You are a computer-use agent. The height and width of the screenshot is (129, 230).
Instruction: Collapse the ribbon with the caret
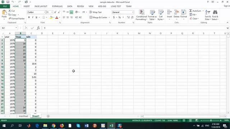(227, 23)
